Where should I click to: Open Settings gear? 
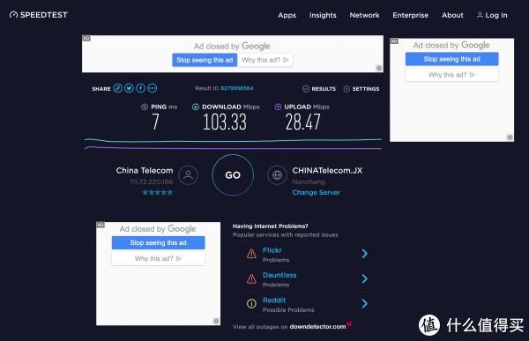pyautogui.click(x=361, y=89)
